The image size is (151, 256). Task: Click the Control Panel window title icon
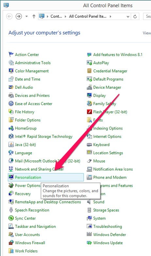click(6, 5)
